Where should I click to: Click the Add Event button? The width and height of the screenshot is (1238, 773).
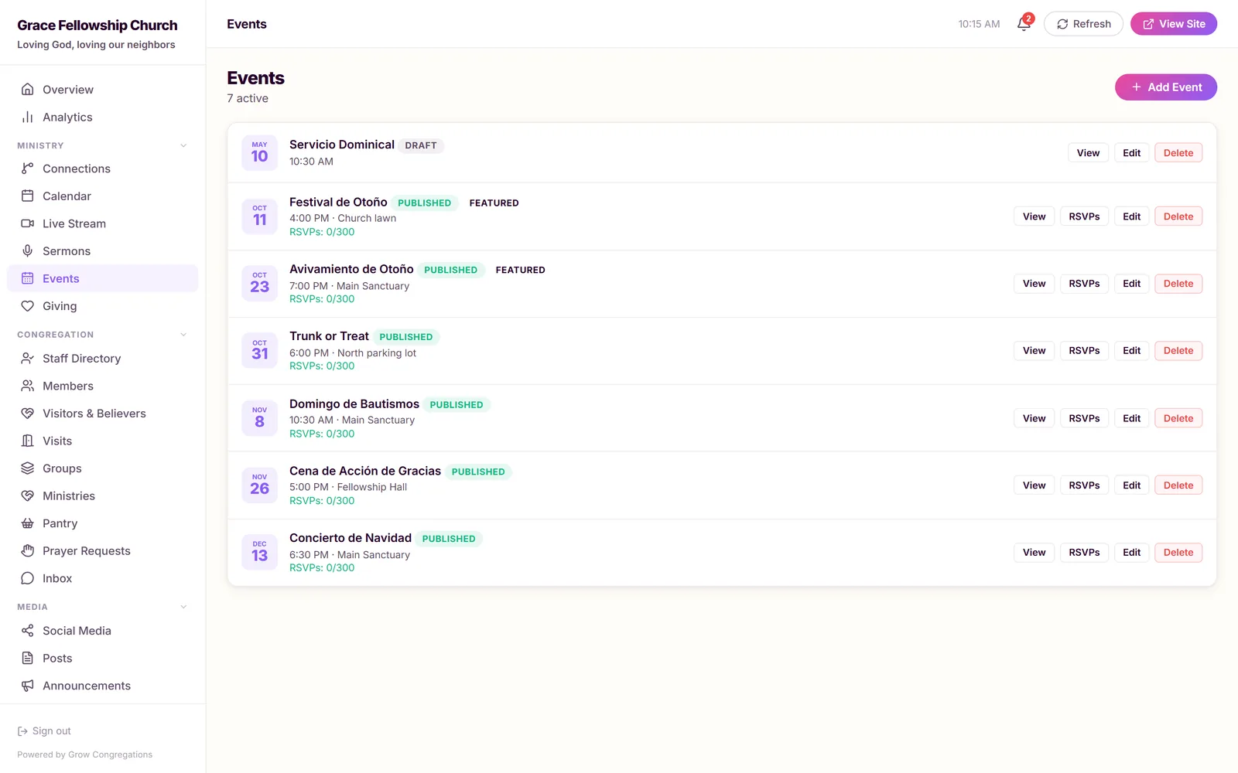pyautogui.click(x=1166, y=87)
